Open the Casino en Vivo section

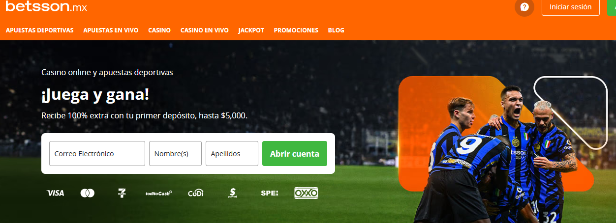pyautogui.click(x=205, y=30)
